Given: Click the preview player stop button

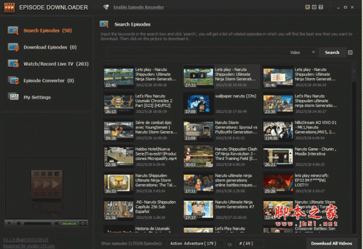Looking at the screenshot, I should click(x=19, y=224).
